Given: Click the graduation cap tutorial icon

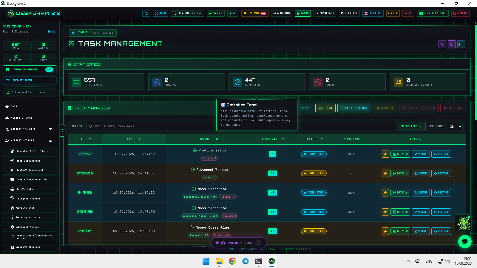Looking at the screenshot, I should click(442, 44).
